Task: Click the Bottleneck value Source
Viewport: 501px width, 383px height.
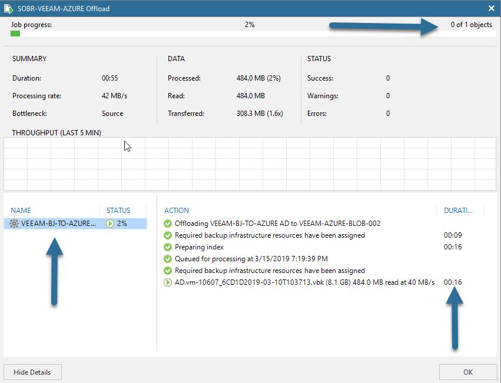Action: pos(112,114)
